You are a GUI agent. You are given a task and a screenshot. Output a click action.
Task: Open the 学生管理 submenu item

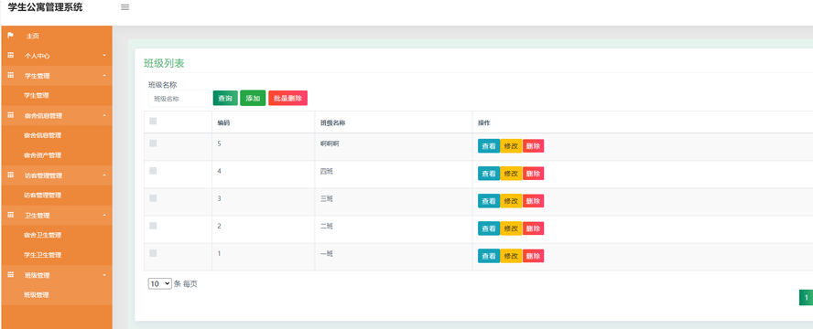tap(37, 96)
